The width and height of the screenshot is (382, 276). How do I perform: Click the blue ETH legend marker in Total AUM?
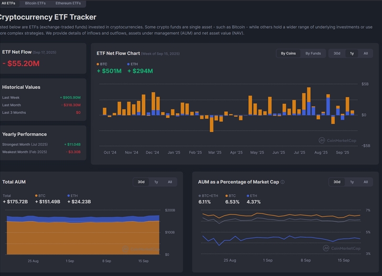(x=69, y=196)
